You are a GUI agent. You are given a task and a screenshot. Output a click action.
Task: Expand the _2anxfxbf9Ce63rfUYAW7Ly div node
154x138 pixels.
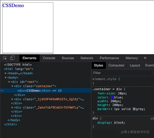[x=12, y=108]
